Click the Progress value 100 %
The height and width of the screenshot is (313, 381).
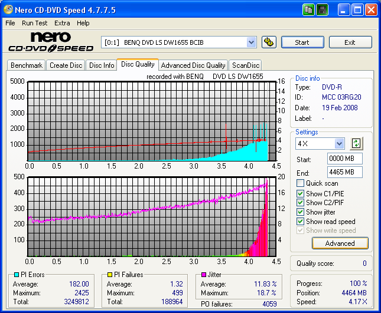(359, 283)
